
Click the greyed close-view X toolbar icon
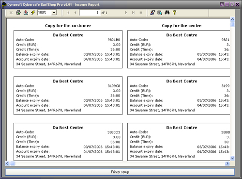(x=11, y=13)
